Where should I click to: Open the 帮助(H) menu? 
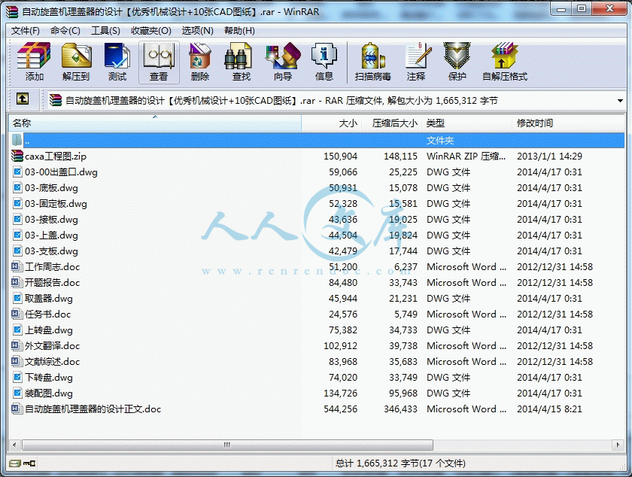(239, 31)
